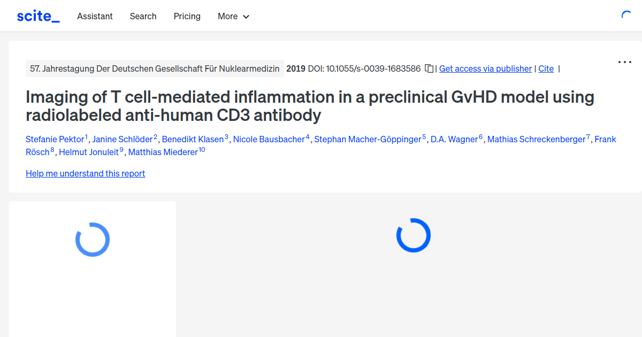Copy the DOI using the copy icon
642x337 pixels.
(429, 68)
